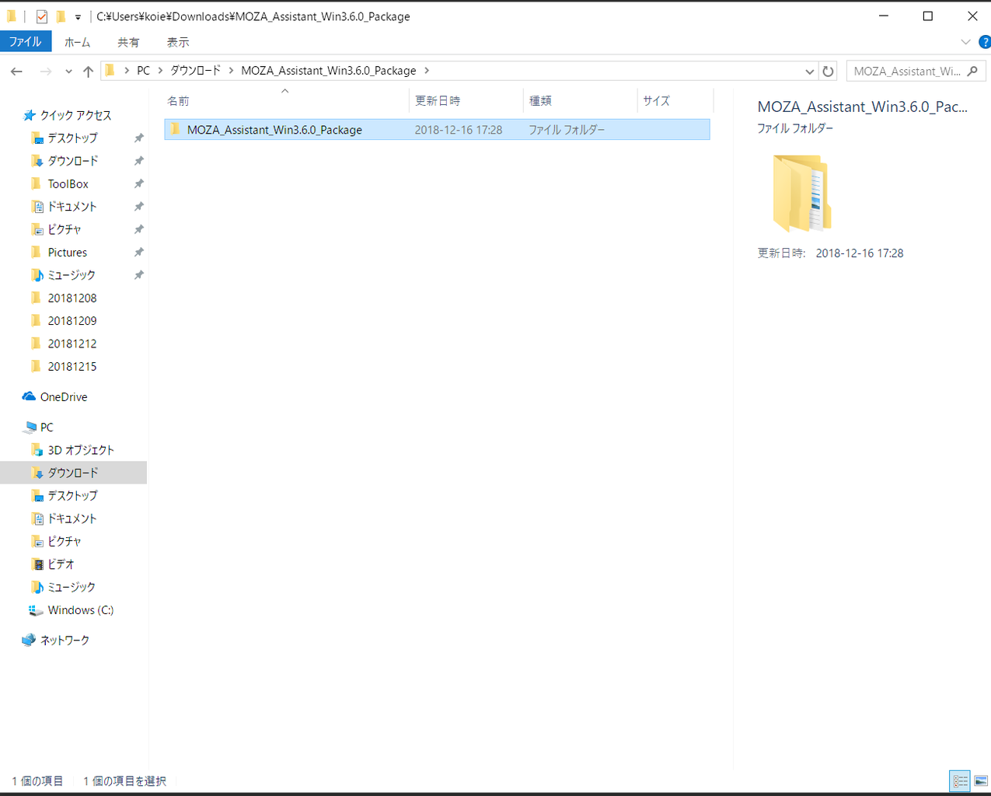991x796 pixels.
Task: Click the network icon beside ネットワーク
Action: coord(29,640)
